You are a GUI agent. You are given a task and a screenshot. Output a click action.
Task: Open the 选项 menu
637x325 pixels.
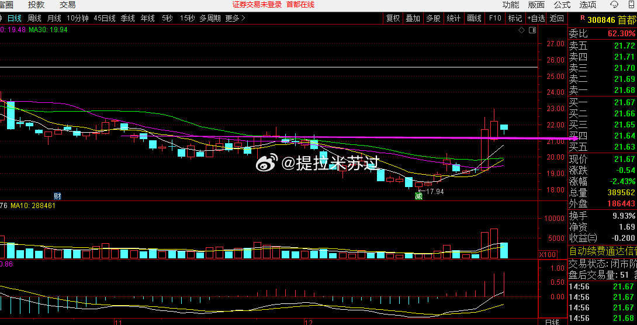[x=588, y=5]
